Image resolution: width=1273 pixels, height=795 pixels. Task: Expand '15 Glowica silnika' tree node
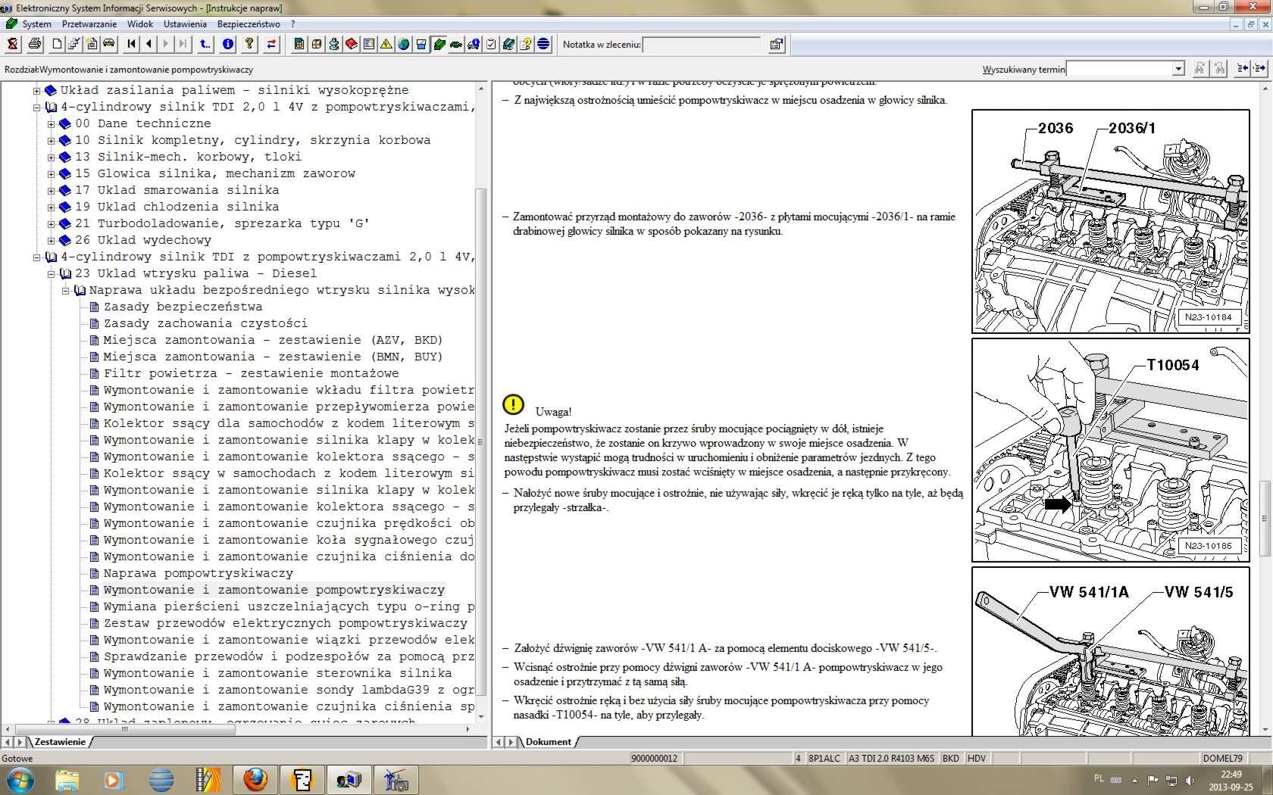[51, 173]
